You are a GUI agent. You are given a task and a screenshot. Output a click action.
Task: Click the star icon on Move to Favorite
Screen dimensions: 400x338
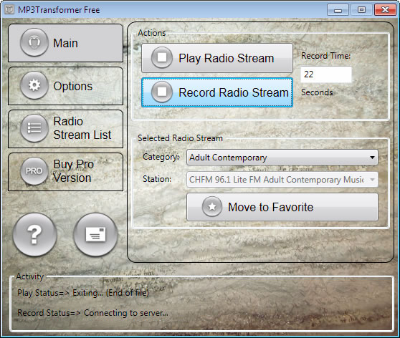212,207
